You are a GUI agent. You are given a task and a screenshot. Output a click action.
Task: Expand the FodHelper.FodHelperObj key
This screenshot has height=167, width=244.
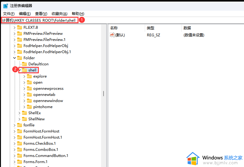point(14,46)
